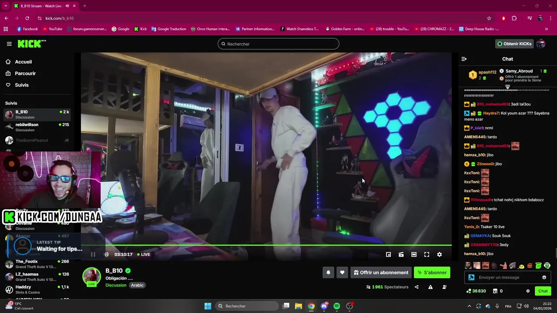Expand the leaderboard dropdown arrow

pos(507,87)
